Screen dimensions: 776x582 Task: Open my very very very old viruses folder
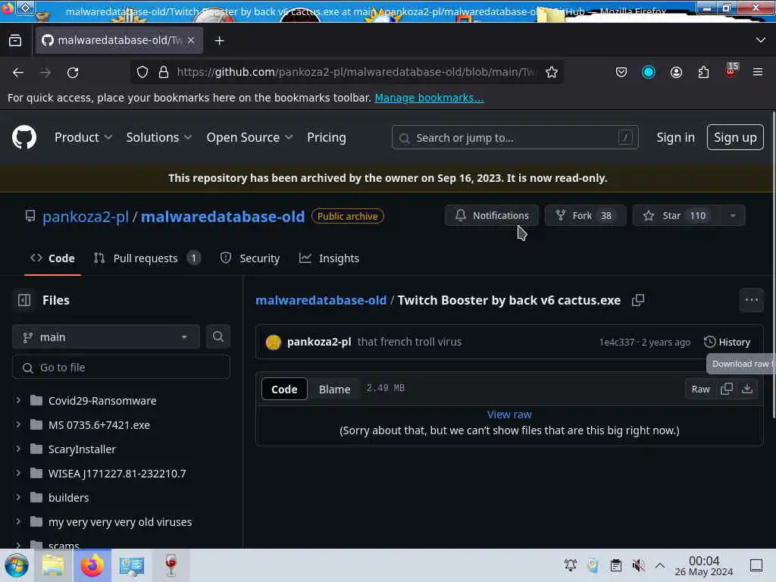point(120,522)
